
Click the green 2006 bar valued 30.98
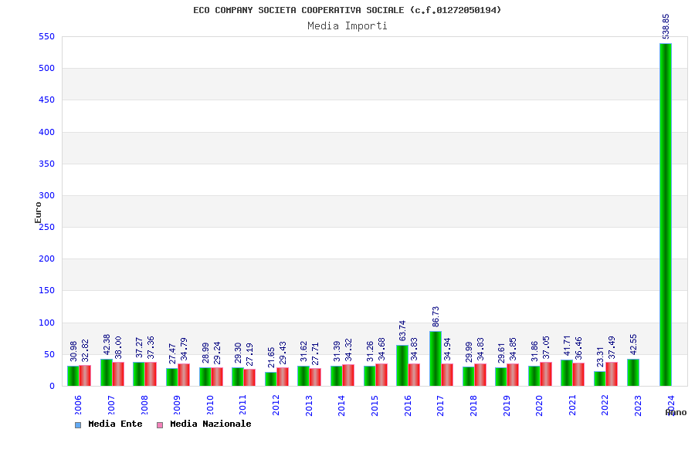[x=73, y=376]
